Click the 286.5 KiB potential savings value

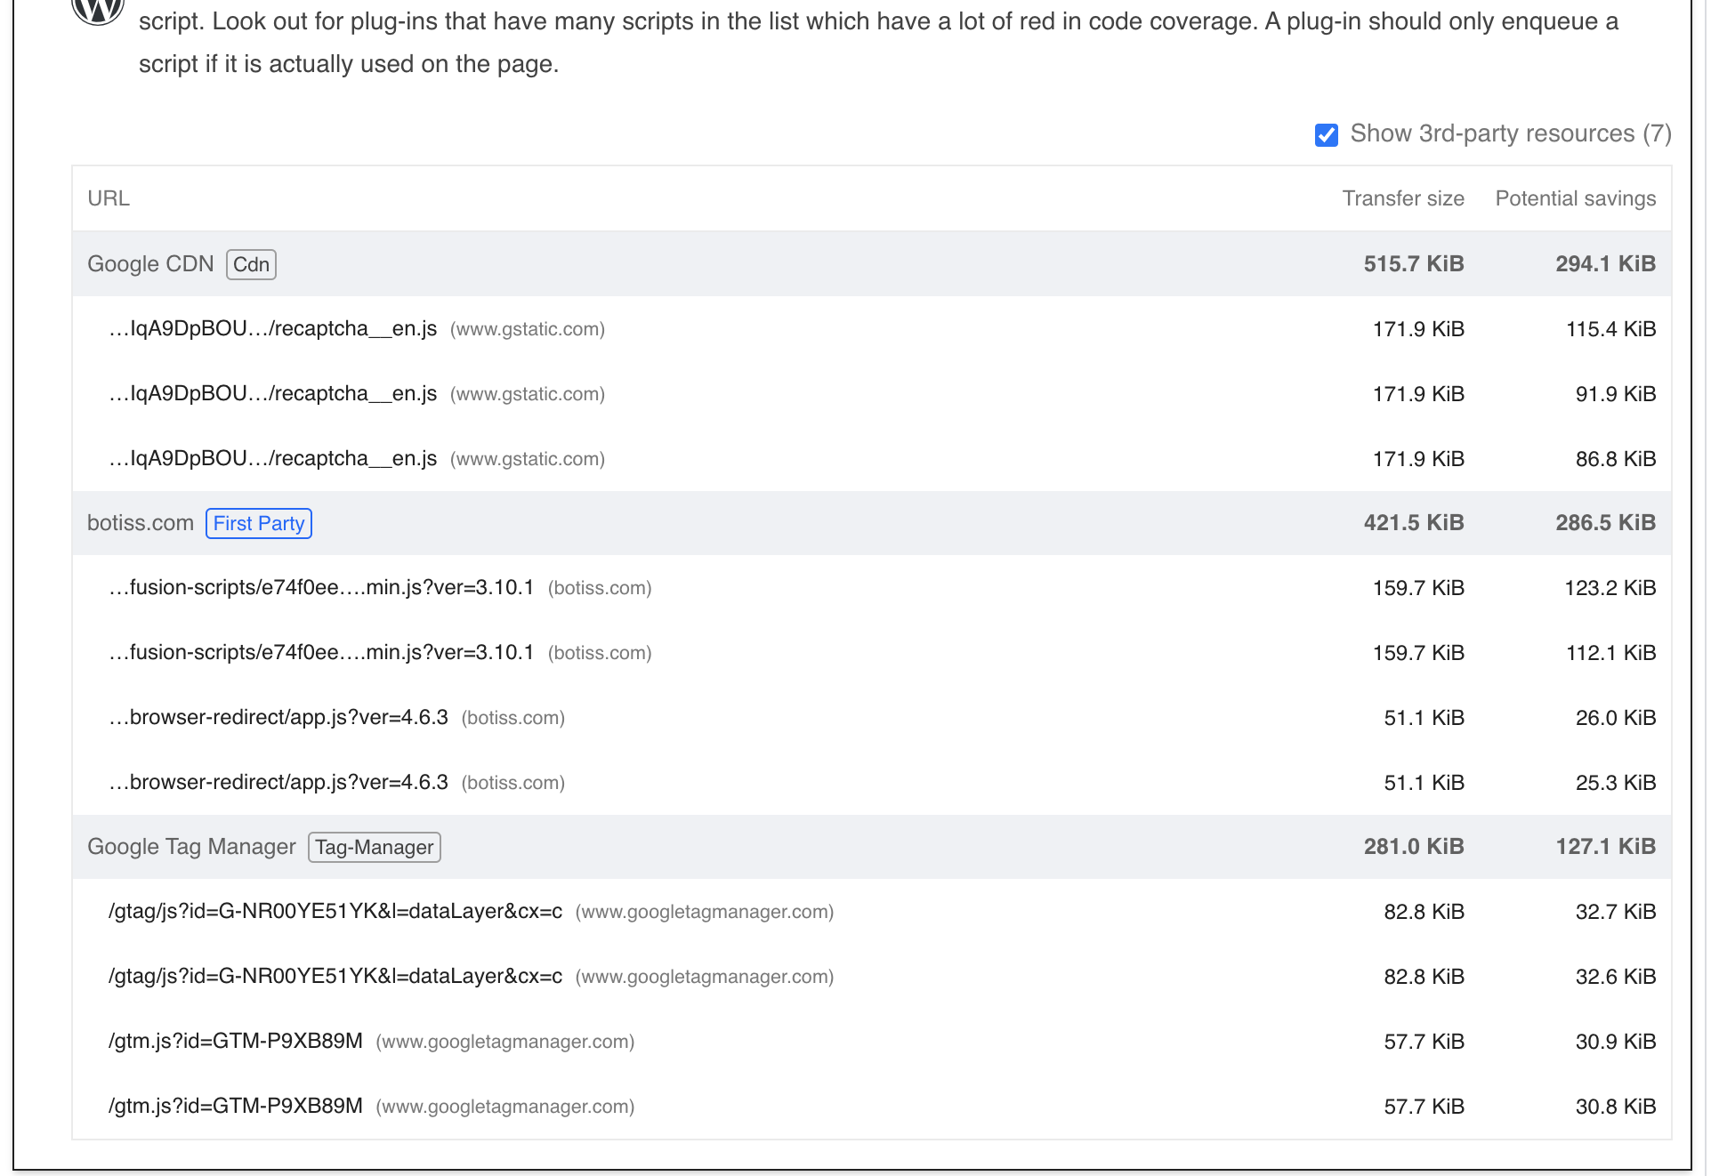coord(1605,523)
